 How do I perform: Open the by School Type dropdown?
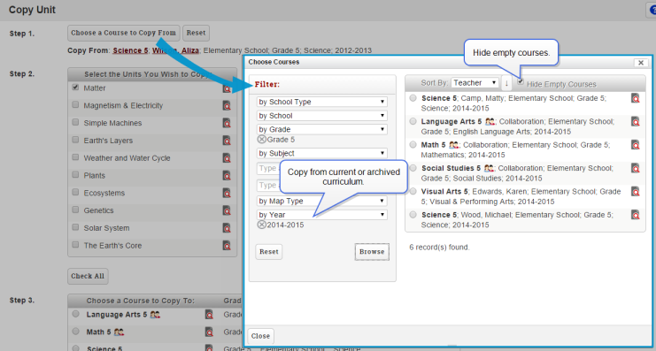[x=321, y=102]
